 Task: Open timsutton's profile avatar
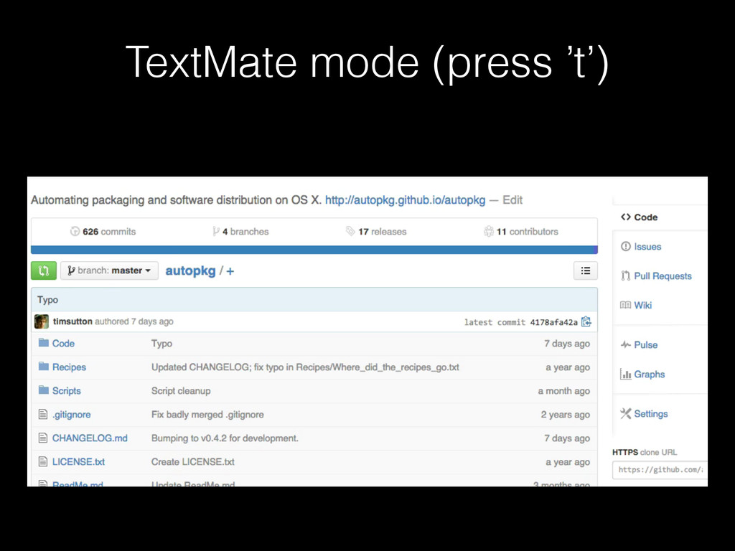pos(42,322)
